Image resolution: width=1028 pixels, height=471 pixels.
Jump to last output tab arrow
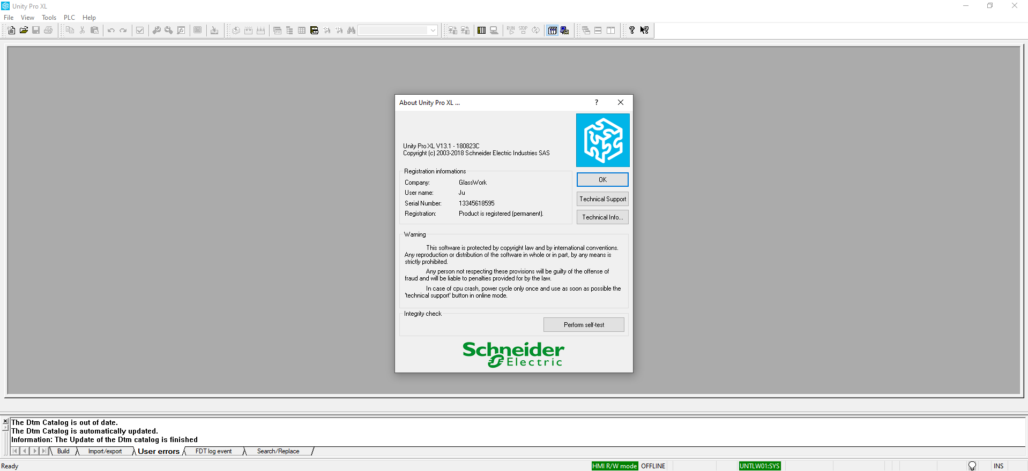[x=44, y=451]
